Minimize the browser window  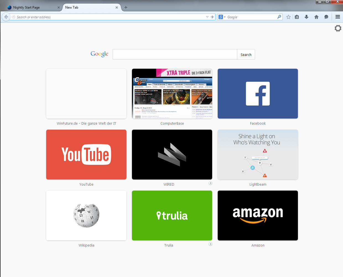point(319,2)
